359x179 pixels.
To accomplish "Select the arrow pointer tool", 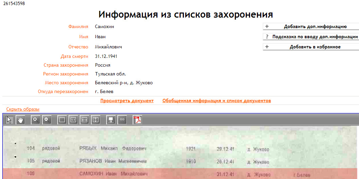I will click(x=10, y=120).
